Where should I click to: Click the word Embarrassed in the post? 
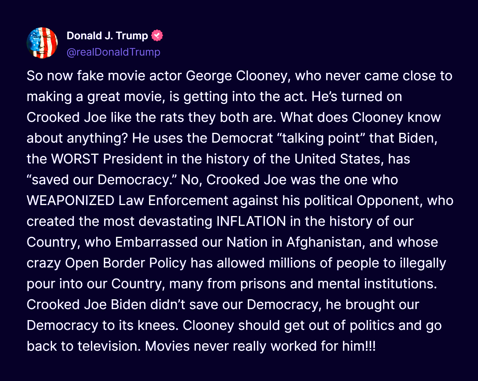coord(156,242)
